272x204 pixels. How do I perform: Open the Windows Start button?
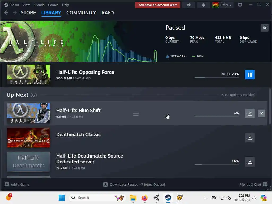pyautogui.click(x=62, y=198)
